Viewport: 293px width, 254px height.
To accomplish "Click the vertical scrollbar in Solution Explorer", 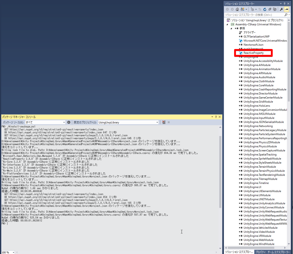I will (x=289, y=62).
